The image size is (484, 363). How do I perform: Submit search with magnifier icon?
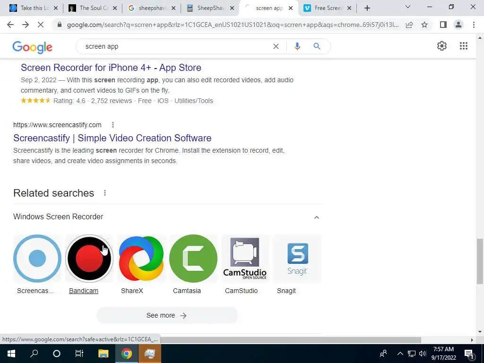[x=317, y=46]
